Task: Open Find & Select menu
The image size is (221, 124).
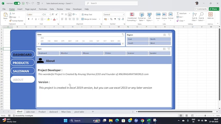Action: pyautogui.click(x=201, y=17)
